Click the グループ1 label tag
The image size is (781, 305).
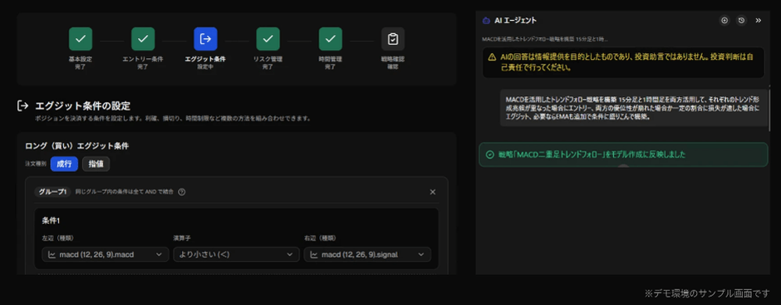pyautogui.click(x=52, y=192)
